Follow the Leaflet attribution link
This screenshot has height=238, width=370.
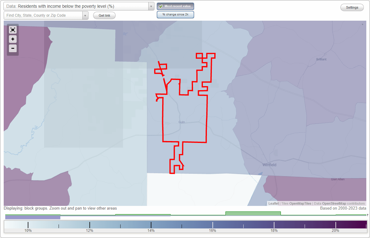[273, 203]
